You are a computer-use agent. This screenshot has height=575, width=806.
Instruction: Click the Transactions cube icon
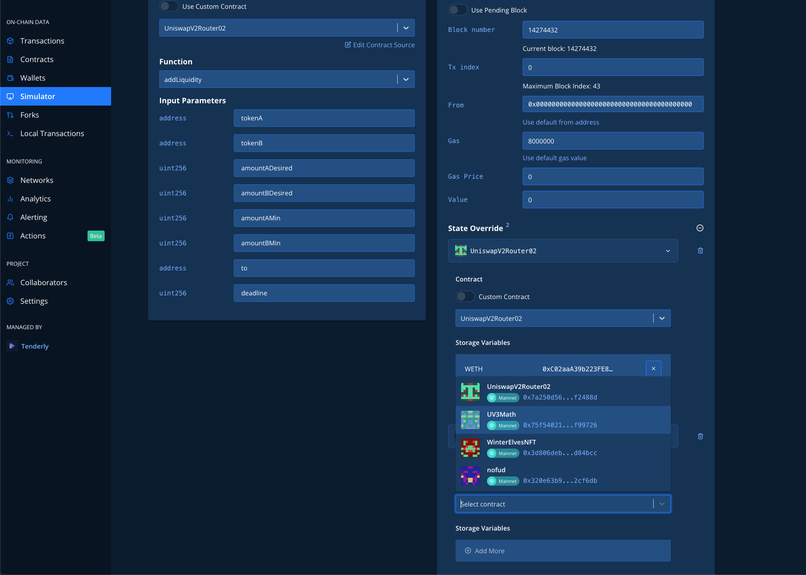point(10,41)
